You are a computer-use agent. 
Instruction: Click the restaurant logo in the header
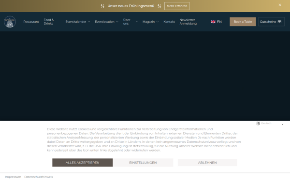coord(10,22)
